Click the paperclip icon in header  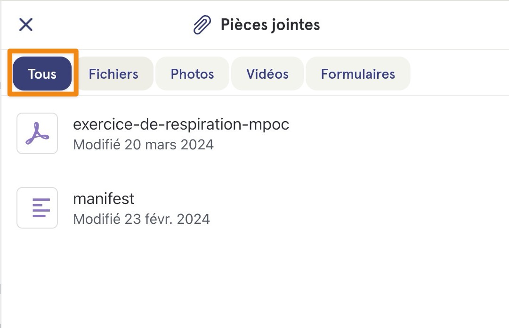[x=202, y=25]
